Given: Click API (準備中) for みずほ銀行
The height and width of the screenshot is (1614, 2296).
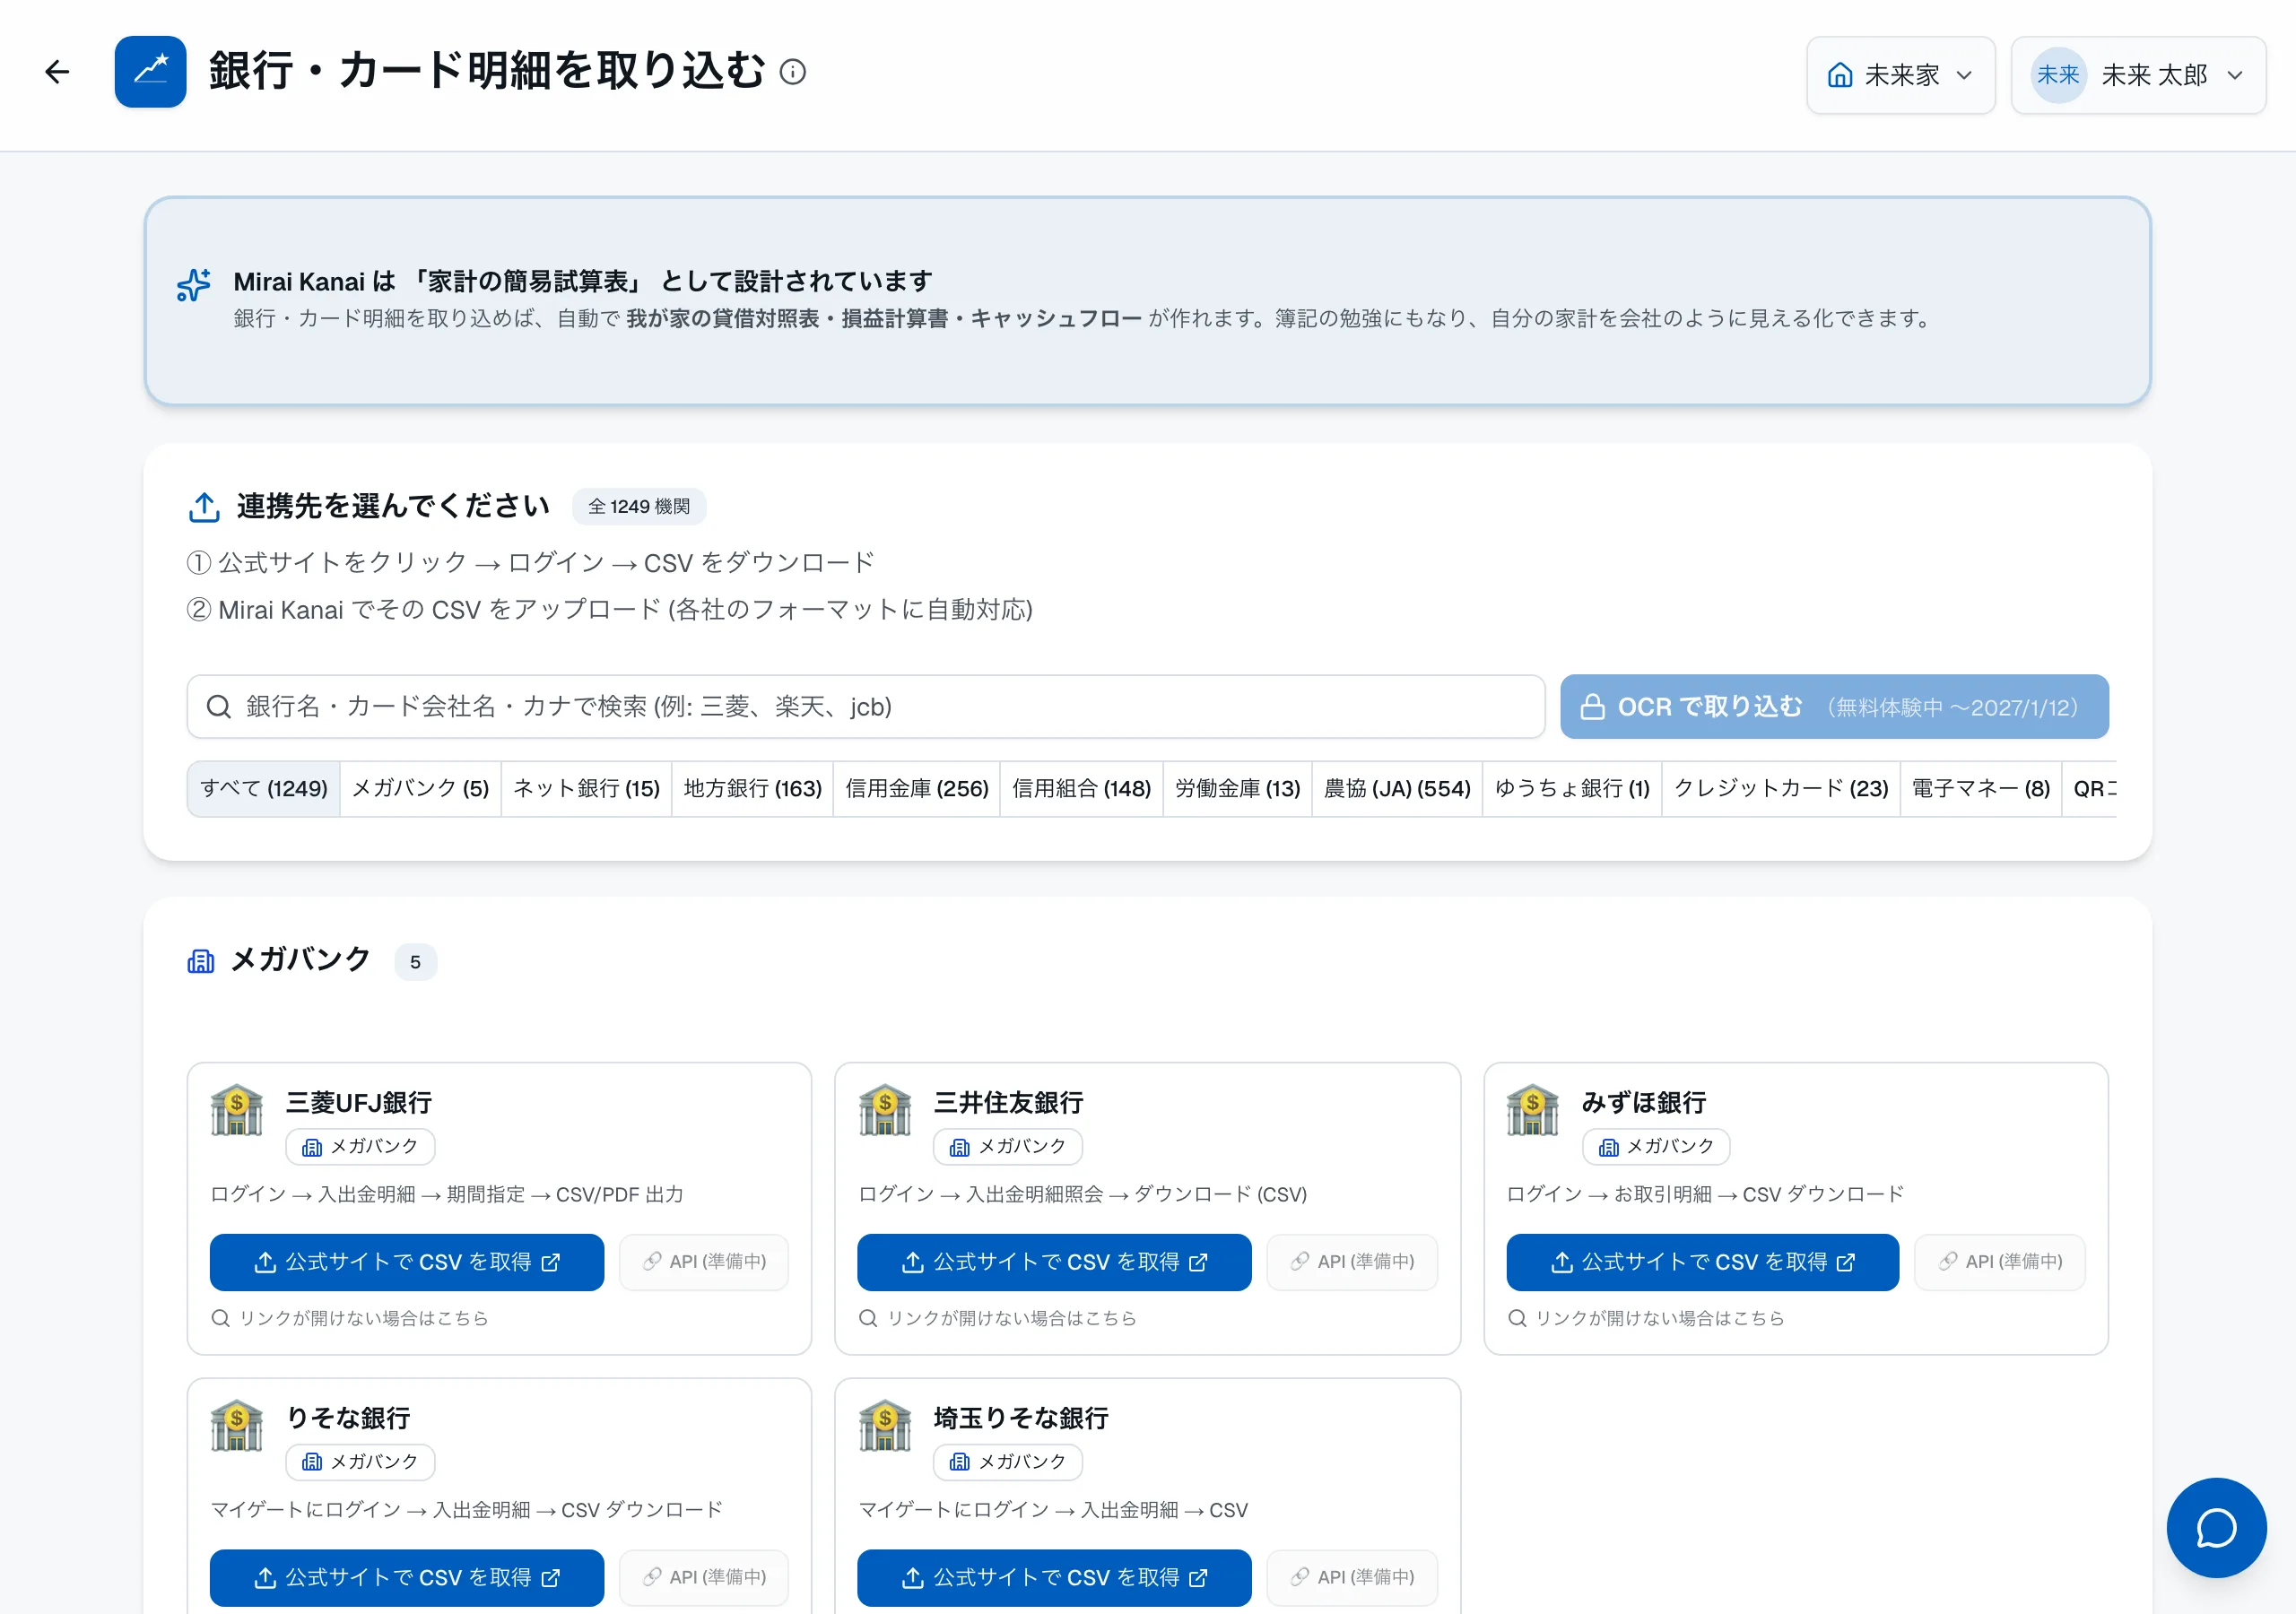Looking at the screenshot, I should coord(2000,1262).
